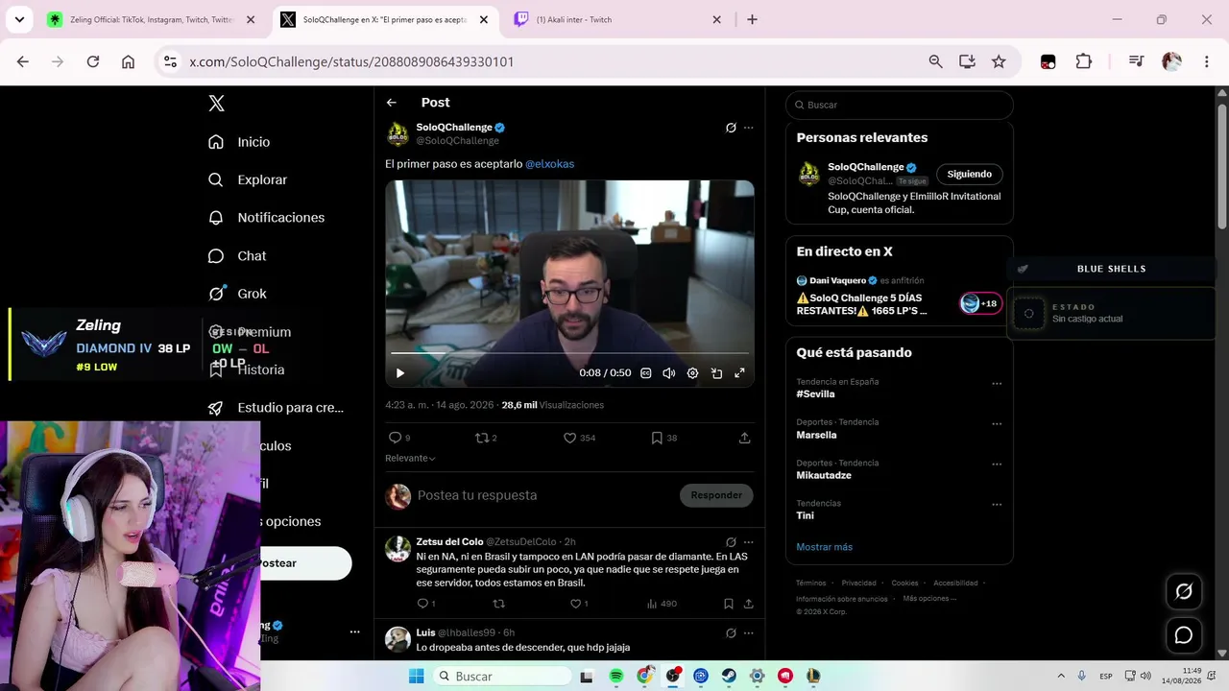Open more options for #Sevilla trend
This screenshot has height=691, width=1229.
point(997,384)
